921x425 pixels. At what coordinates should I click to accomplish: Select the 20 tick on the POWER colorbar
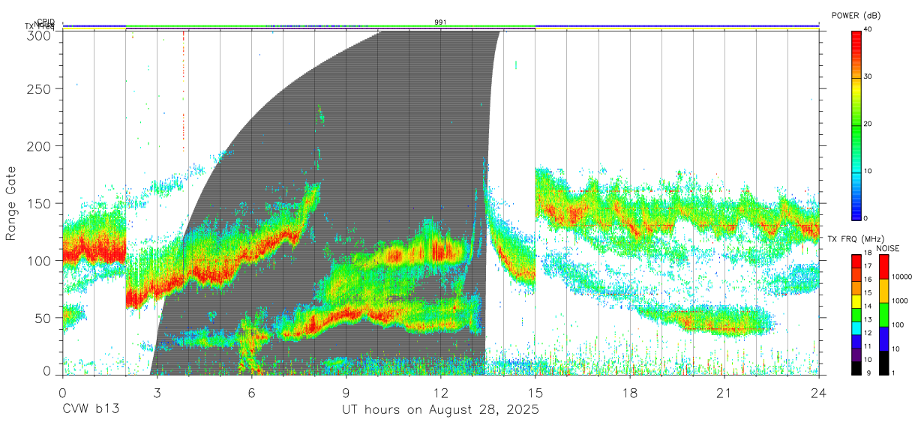click(x=869, y=124)
